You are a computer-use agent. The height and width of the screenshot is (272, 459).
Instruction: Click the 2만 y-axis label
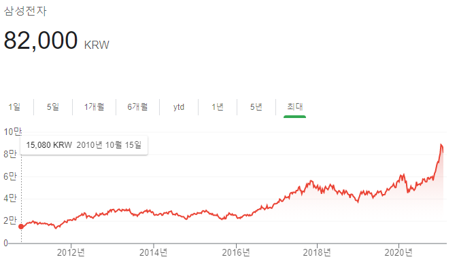click(10, 221)
